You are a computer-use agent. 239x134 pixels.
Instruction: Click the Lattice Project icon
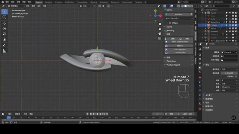[166, 50]
